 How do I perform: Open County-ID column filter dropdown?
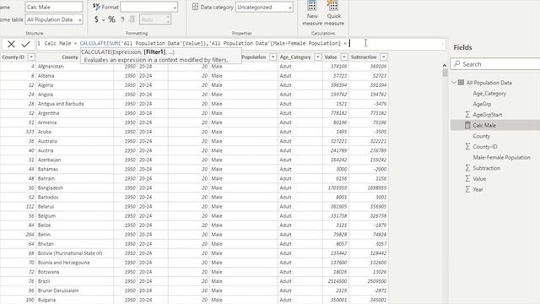coord(31,57)
